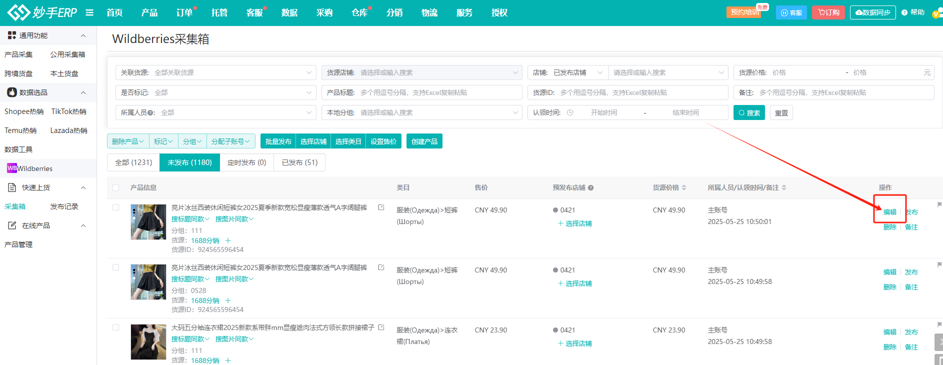The width and height of the screenshot is (943, 365).
Task: Click the 订购 cart button
Action: pos(828,12)
